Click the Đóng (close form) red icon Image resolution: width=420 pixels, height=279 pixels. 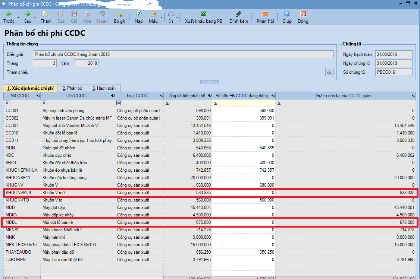pos(303,14)
